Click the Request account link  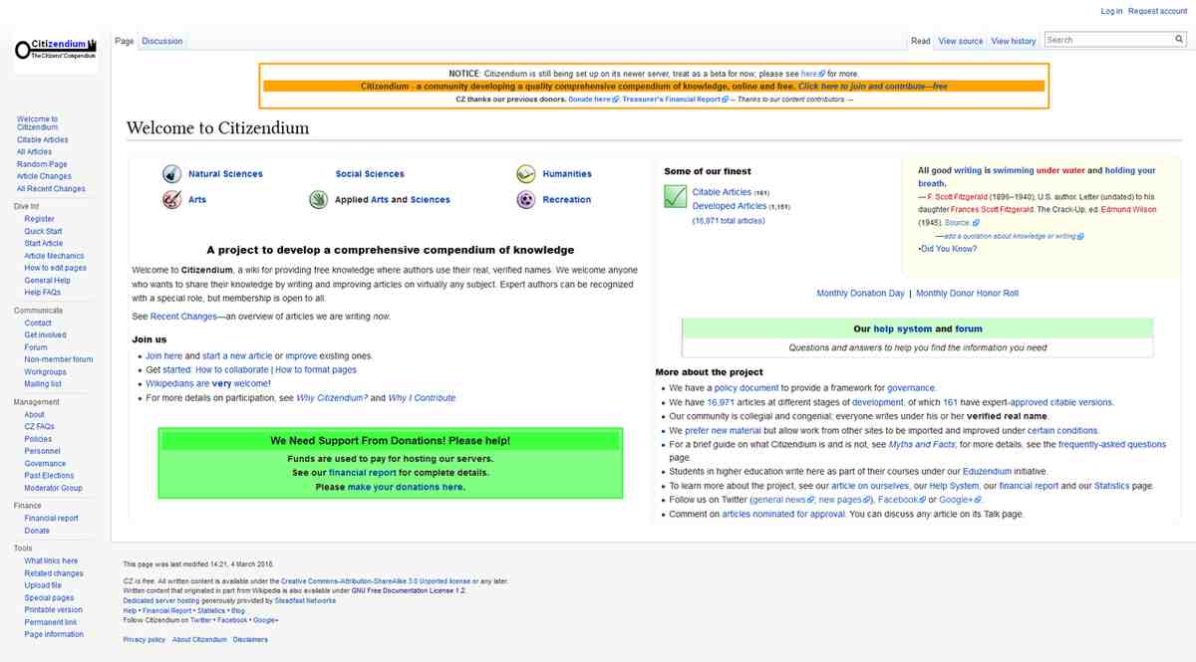point(1157,11)
